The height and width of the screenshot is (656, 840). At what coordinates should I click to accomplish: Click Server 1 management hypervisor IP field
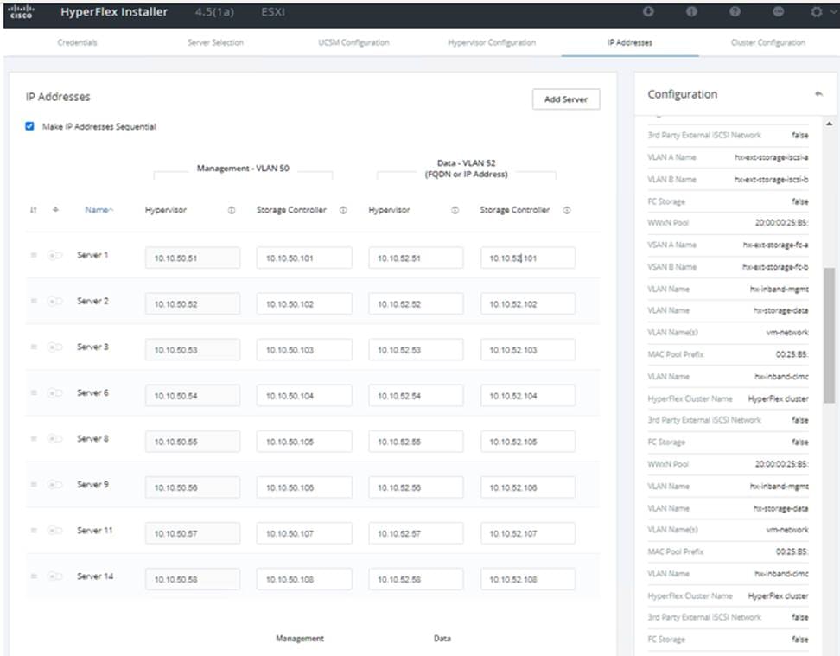(x=193, y=258)
